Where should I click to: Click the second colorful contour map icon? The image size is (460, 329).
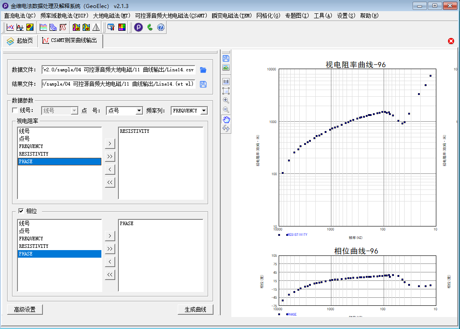click(x=86, y=28)
